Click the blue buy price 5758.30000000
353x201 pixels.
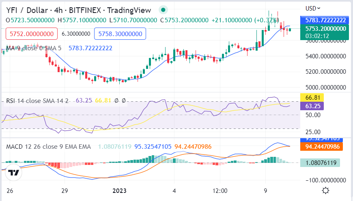click(x=120, y=34)
